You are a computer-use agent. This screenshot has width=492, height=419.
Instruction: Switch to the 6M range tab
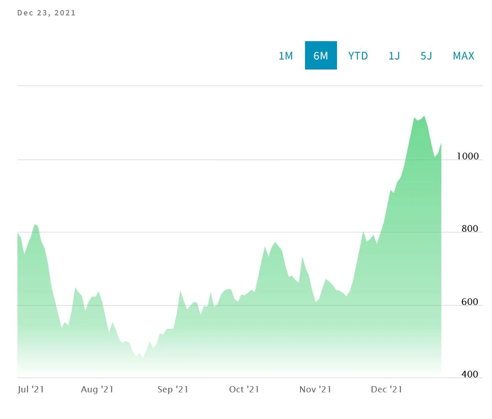[321, 56]
